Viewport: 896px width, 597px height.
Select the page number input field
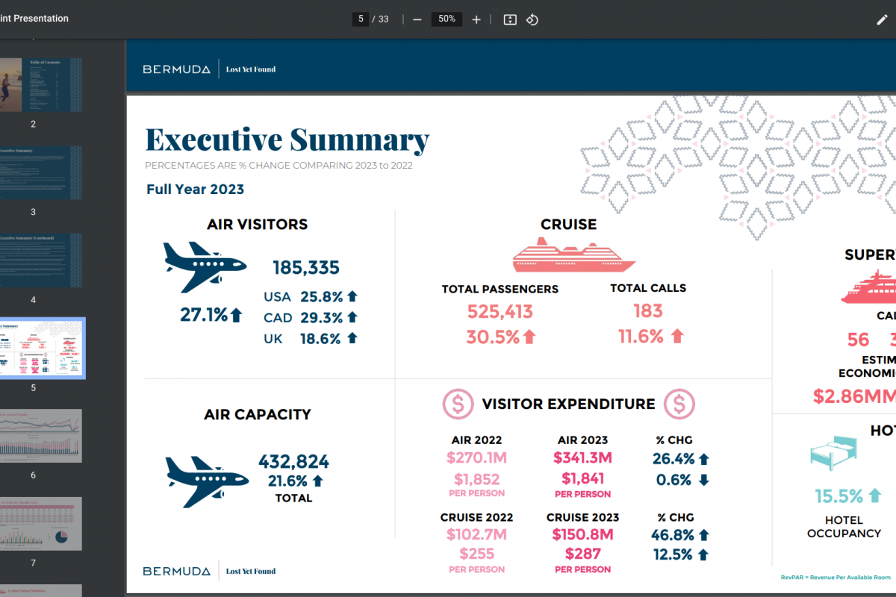coord(361,19)
